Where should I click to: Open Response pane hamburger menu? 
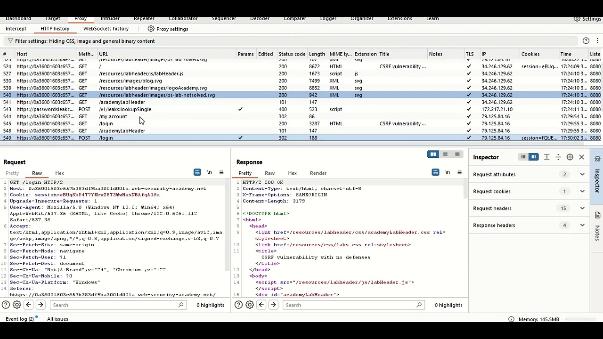(459, 172)
